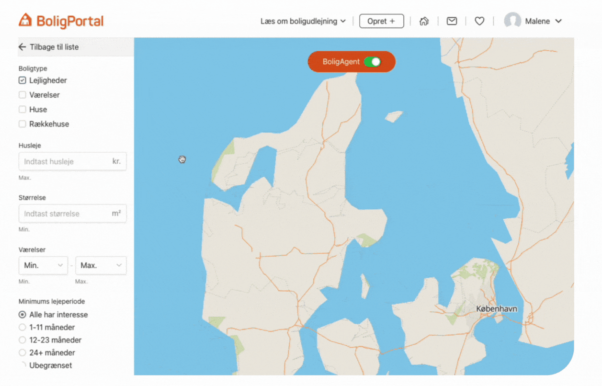The height and width of the screenshot is (386, 602).
Task: Go back via Tilbage til liste
Action: coord(54,47)
